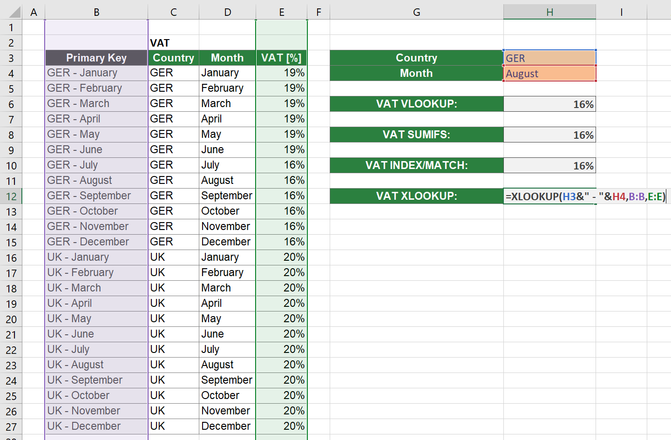Click the green Country label in column G
The width and height of the screenshot is (671, 440).
point(416,58)
